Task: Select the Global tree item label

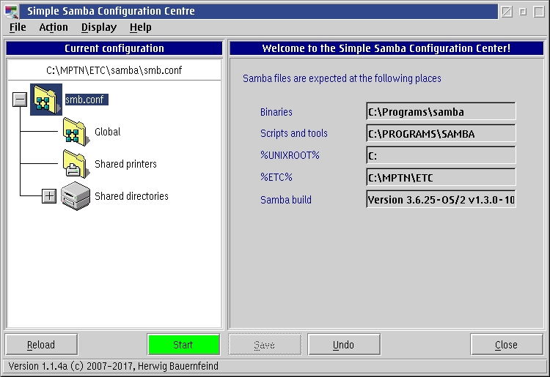Action: [x=107, y=132]
